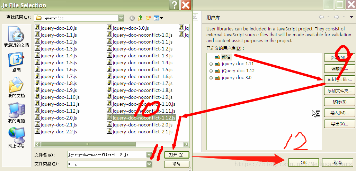
Task: Open back history dropdown in 用户库 page
Action: [x=328, y=17]
